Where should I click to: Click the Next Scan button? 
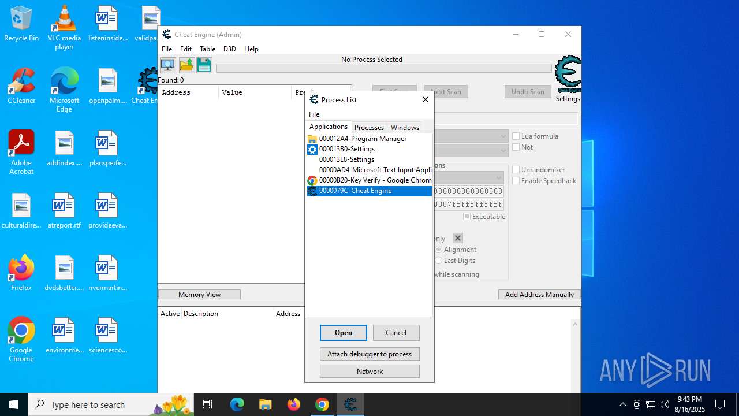(x=446, y=92)
